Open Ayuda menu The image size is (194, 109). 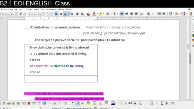tap(68, 9)
